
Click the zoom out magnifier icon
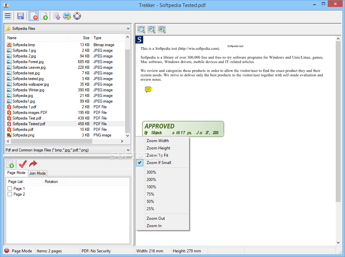(x=152, y=29)
